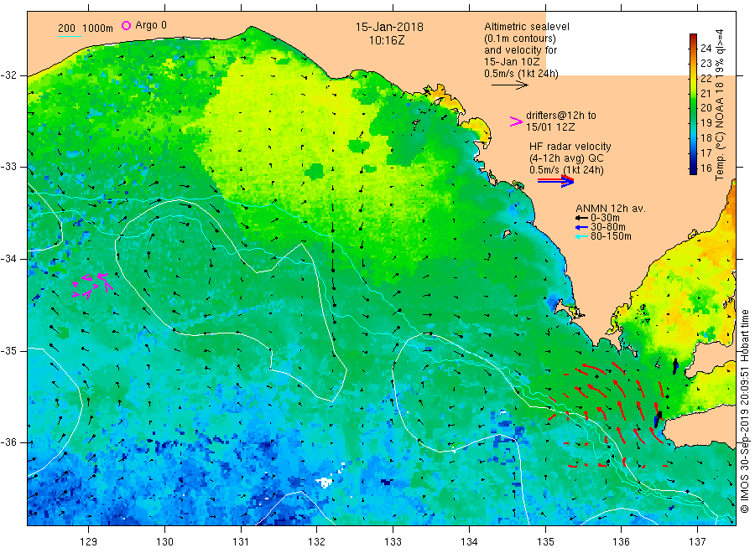Click the temperature color bar scale
This screenshot has height=553, width=755.
pyautogui.click(x=693, y=104)
